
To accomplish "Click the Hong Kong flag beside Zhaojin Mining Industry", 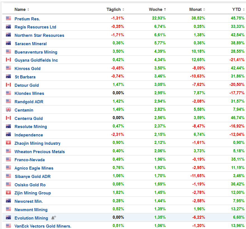I will coord(8,143).
